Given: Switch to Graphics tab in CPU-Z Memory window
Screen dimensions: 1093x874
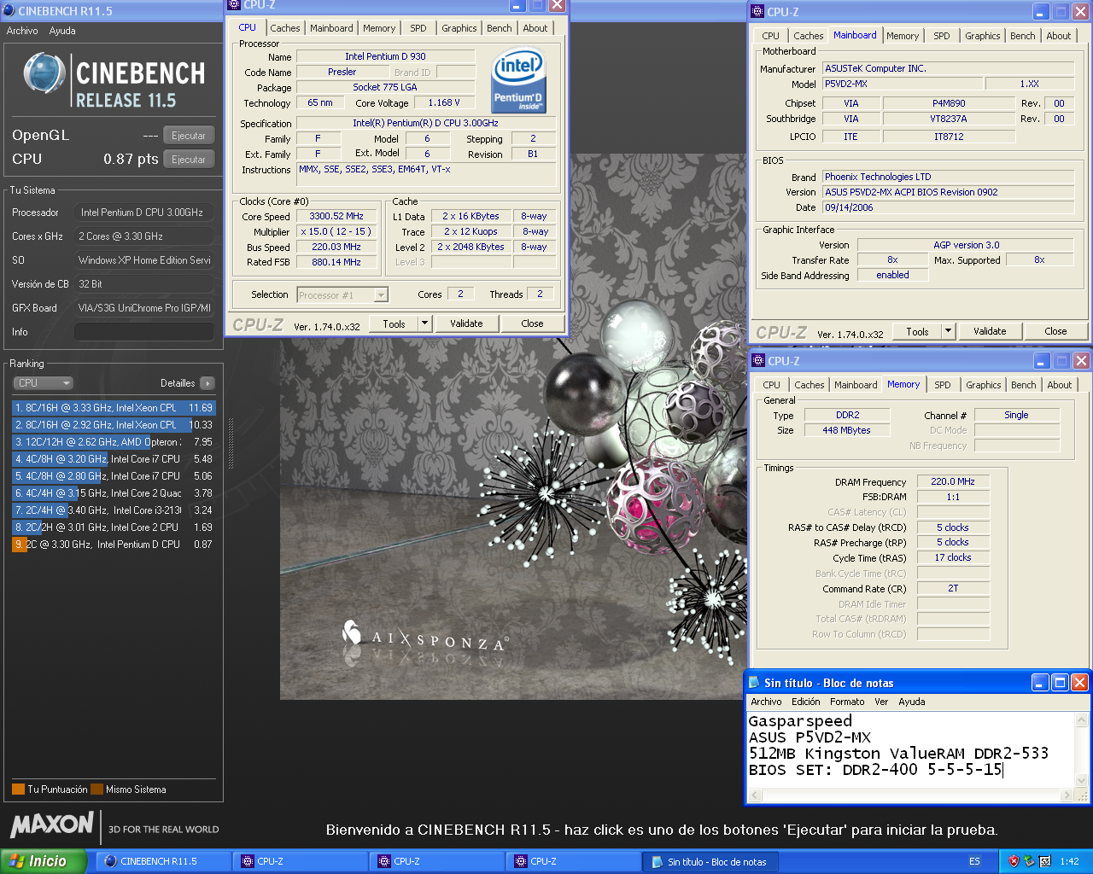Looking at the screenshot, I should [x=983, y=385].
